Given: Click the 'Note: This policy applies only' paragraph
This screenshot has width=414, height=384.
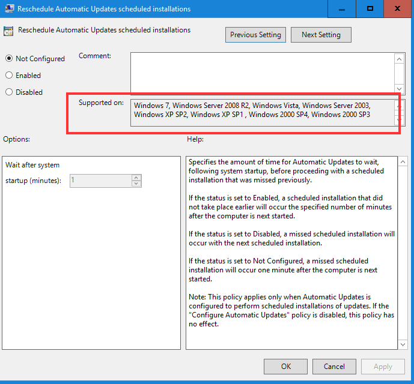Looking at the screenshot, I should (291, 310).
